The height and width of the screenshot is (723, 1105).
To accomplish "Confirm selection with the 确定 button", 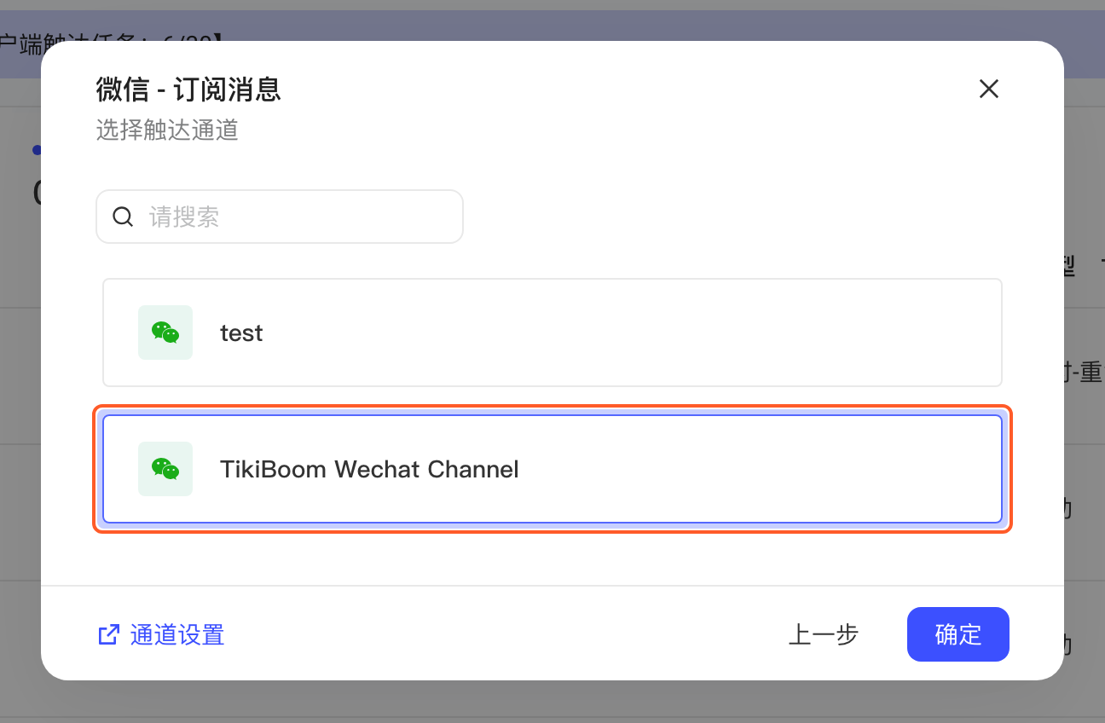I will click(958, 634).
